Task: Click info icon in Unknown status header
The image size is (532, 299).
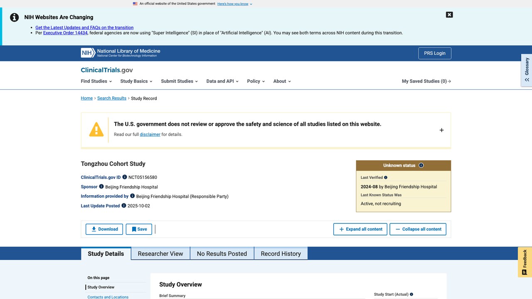Action: pyautogui.click(x=421, y=165)
